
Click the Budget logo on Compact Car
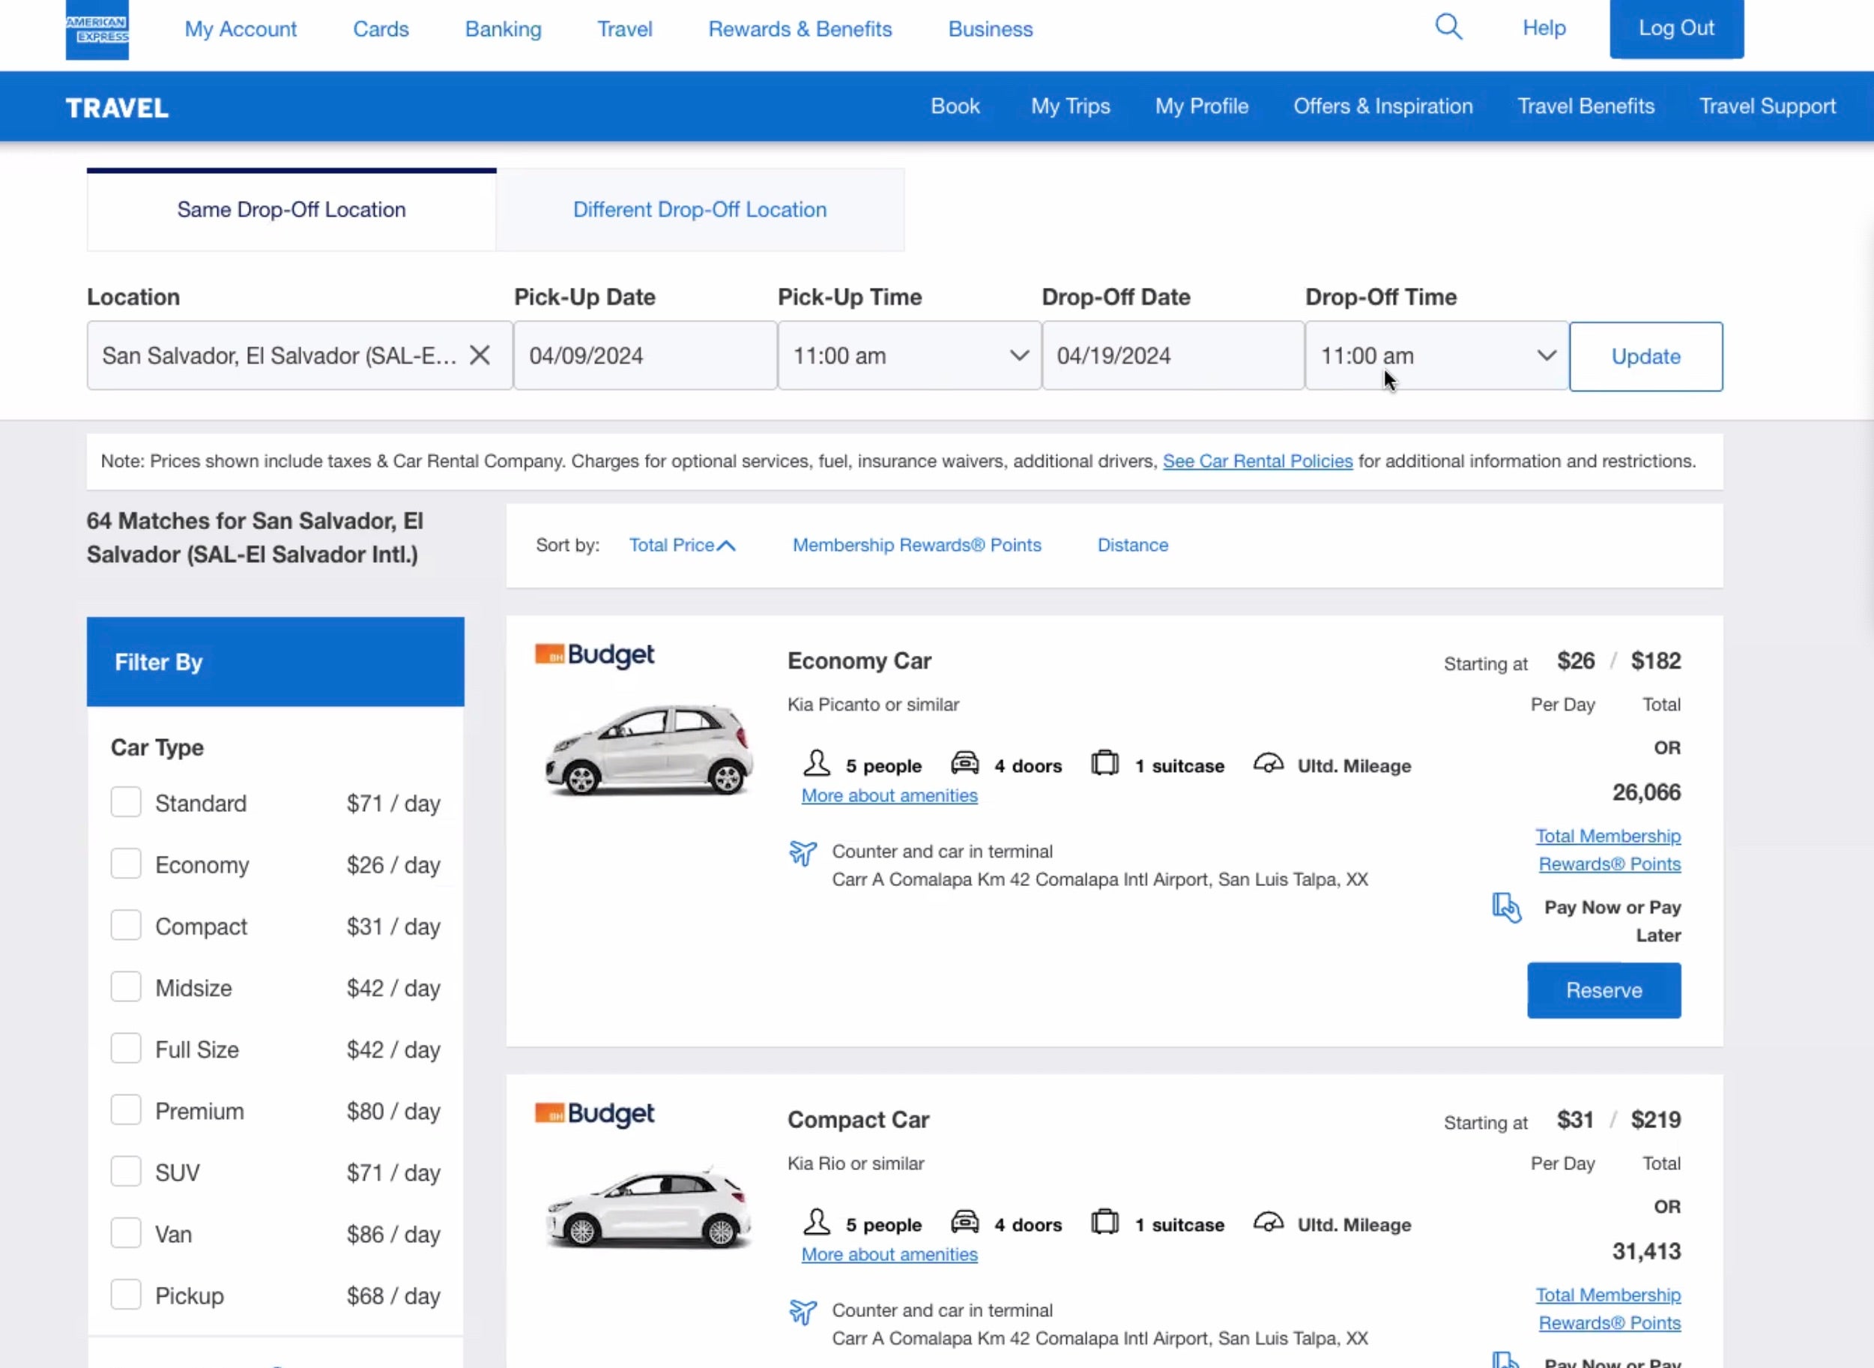click(x=594, y=1114)
